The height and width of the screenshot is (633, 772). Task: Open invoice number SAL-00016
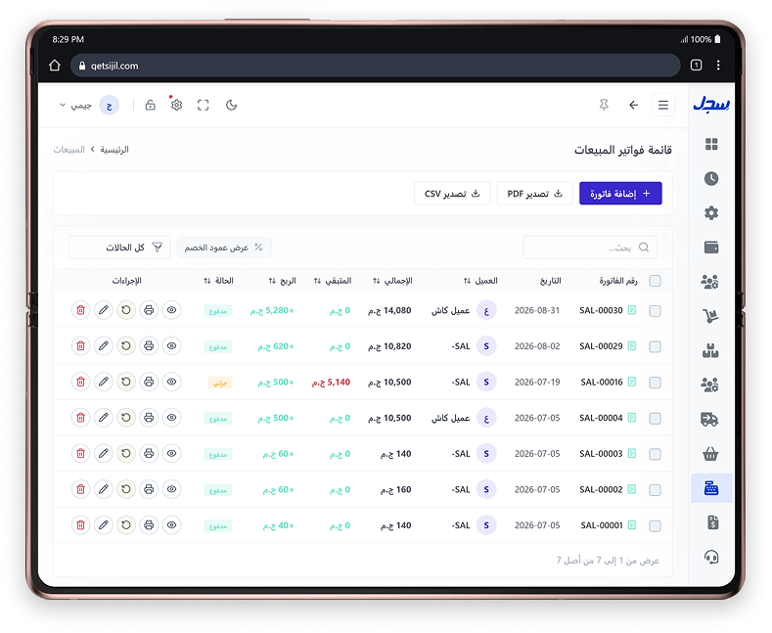602,382
